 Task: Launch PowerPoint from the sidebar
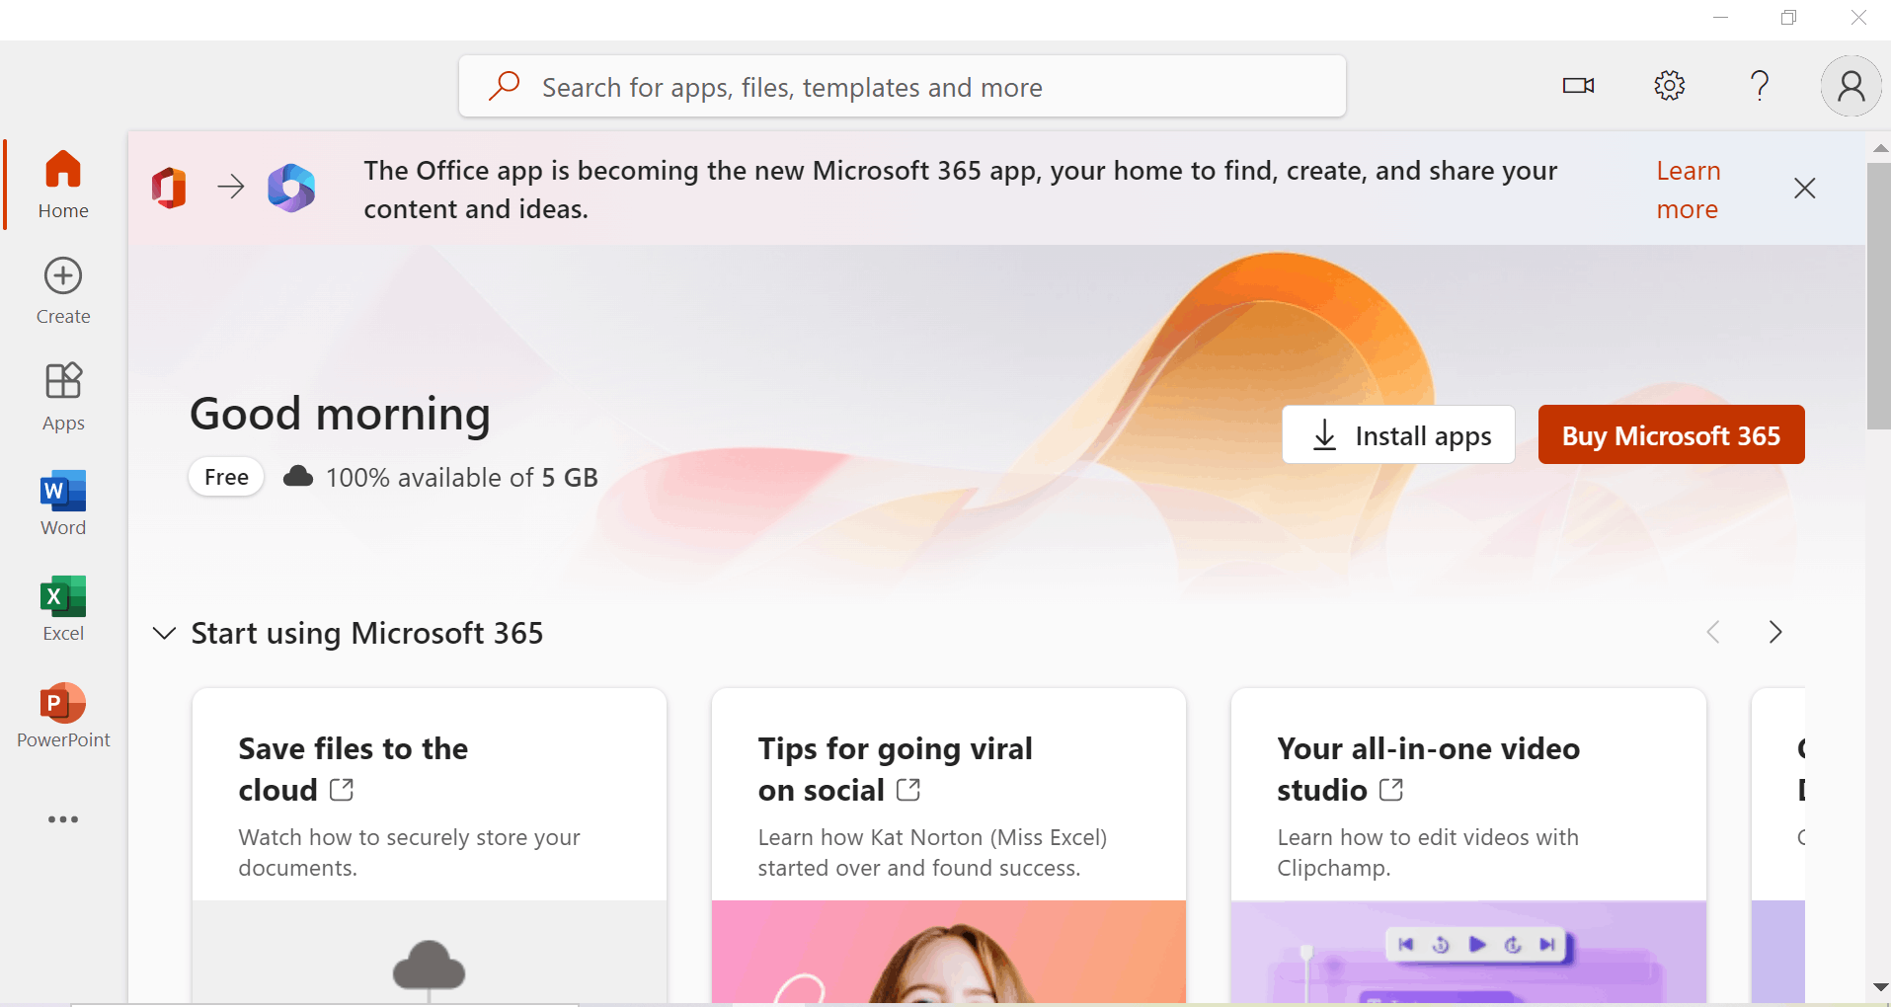coord(63,715)
